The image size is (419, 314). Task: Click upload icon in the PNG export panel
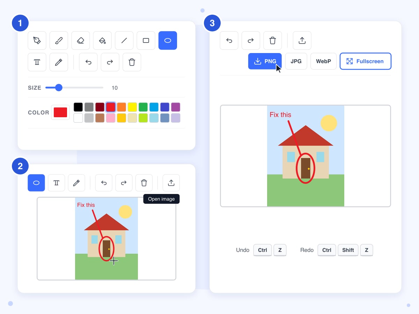[302, 40]
